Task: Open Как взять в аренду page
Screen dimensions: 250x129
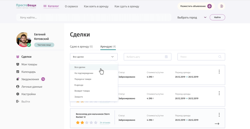Action: [96, 6]
